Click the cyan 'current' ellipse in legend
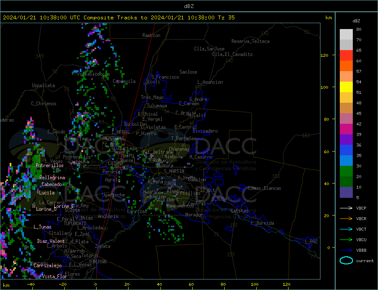 (346, 261)
